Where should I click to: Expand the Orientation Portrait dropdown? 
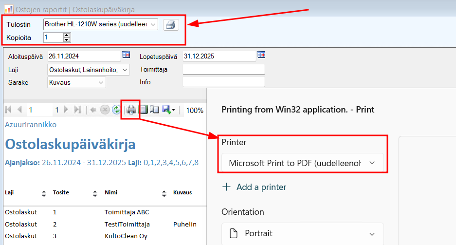coord(372,233)
